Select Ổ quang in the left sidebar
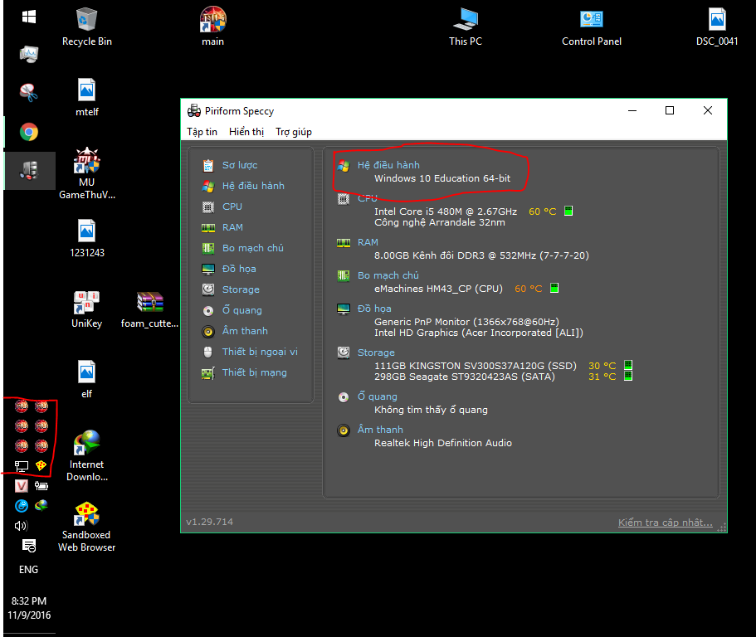Viewport: 756px width, 637px height. coord(242,310)
